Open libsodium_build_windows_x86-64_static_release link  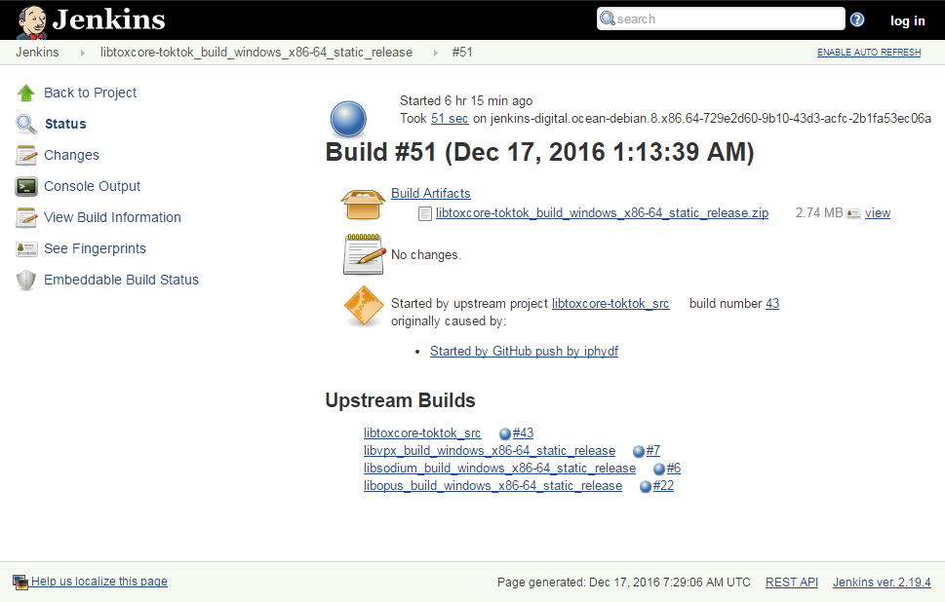coord(499,469)
